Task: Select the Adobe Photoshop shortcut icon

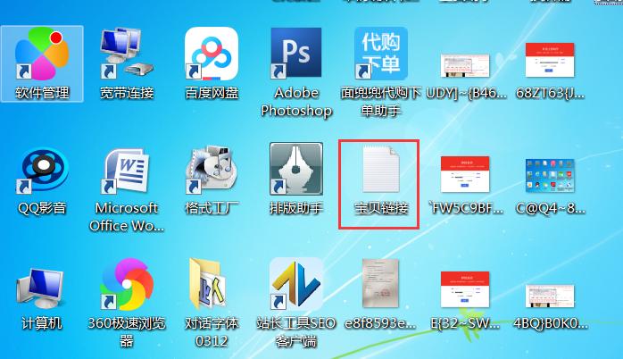Action: click(x=296, y=53)
